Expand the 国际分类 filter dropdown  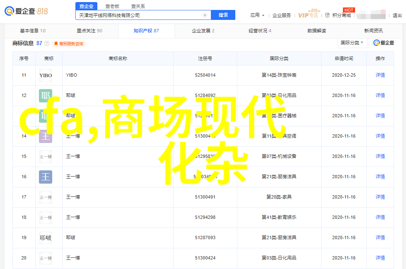tap(352, 43)
